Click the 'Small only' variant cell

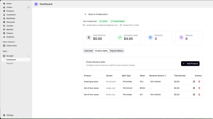click(110, 95)
